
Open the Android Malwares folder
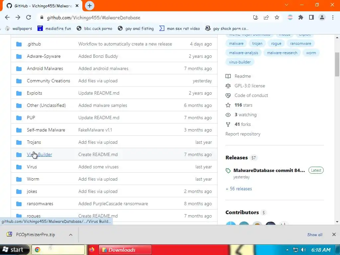click(45, 68)
